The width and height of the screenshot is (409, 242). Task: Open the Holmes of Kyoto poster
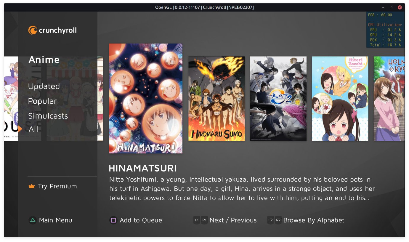point(389,99)
